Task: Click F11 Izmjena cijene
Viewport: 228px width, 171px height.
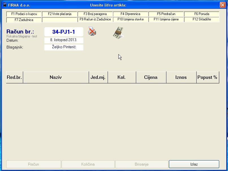Action: pos(166,19)
